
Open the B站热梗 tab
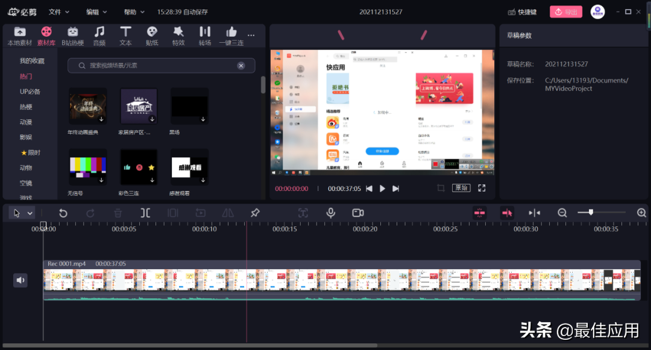[x=73, y=36]
